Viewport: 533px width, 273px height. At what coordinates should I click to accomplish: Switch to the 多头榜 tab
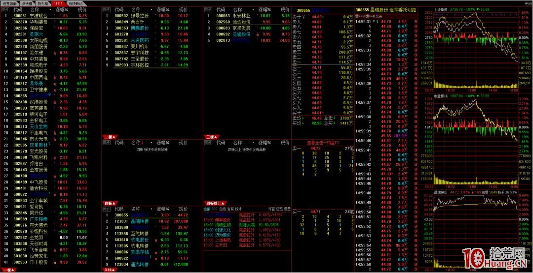pyautogui.click(x=27, y=3)
